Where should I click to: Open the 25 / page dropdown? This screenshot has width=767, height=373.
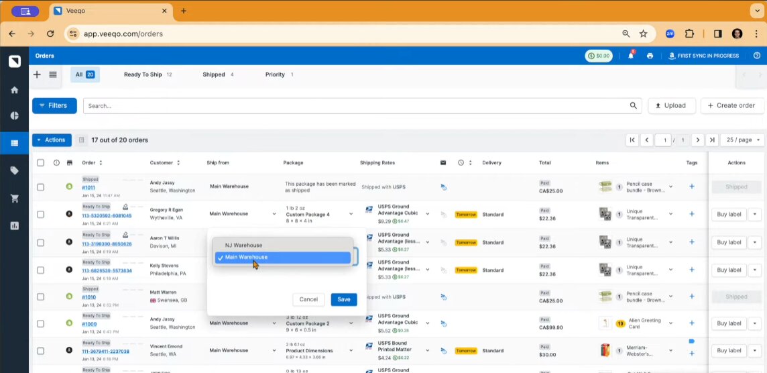[742, 140]
